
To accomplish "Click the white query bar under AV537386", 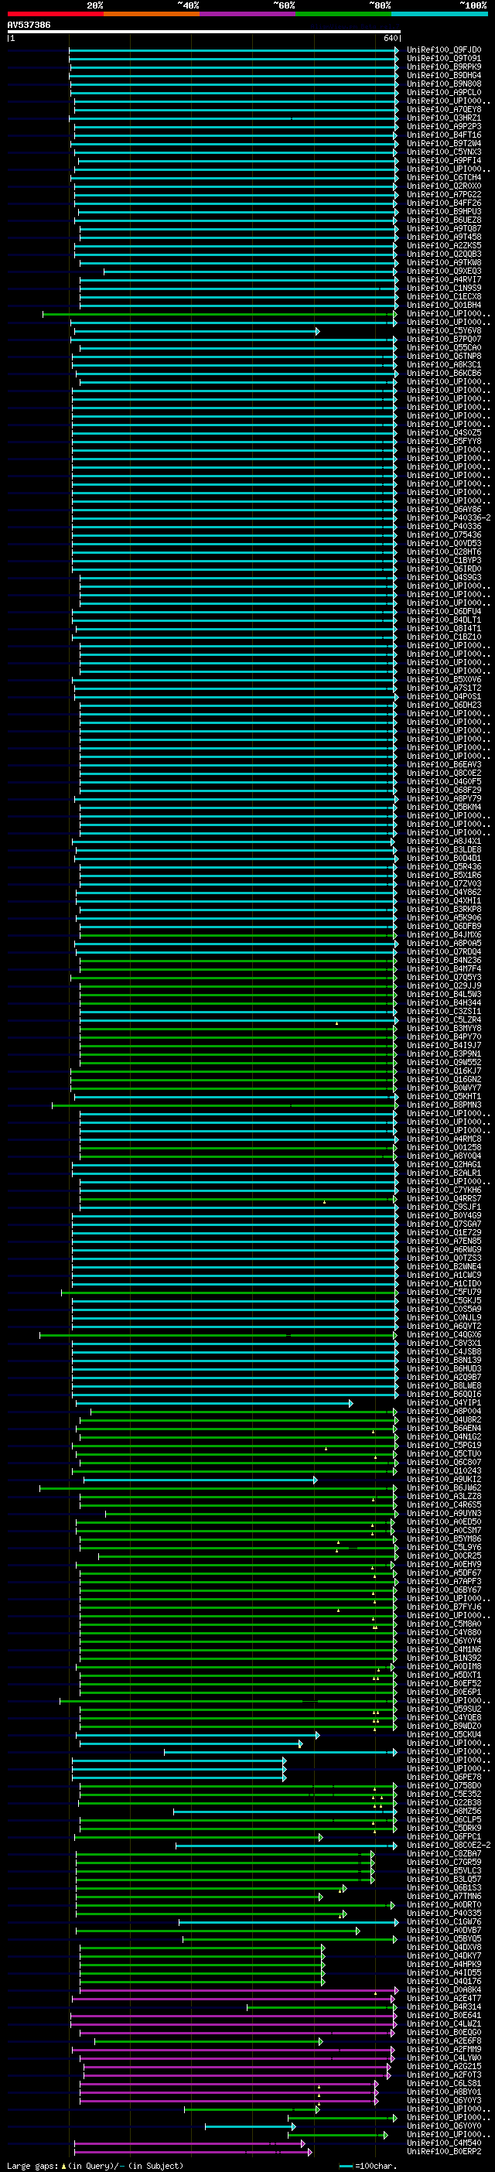I will pyautogui.click(x=204, y=32).
